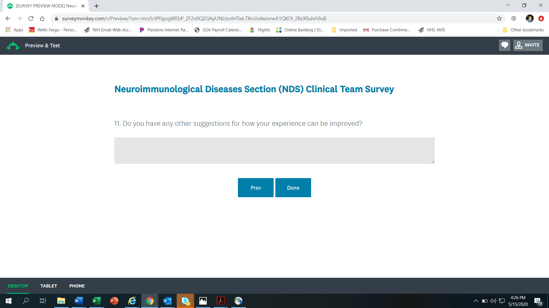Show hidden system tray icons
This screenshot has width=549, height=308.
coord(476,301)
